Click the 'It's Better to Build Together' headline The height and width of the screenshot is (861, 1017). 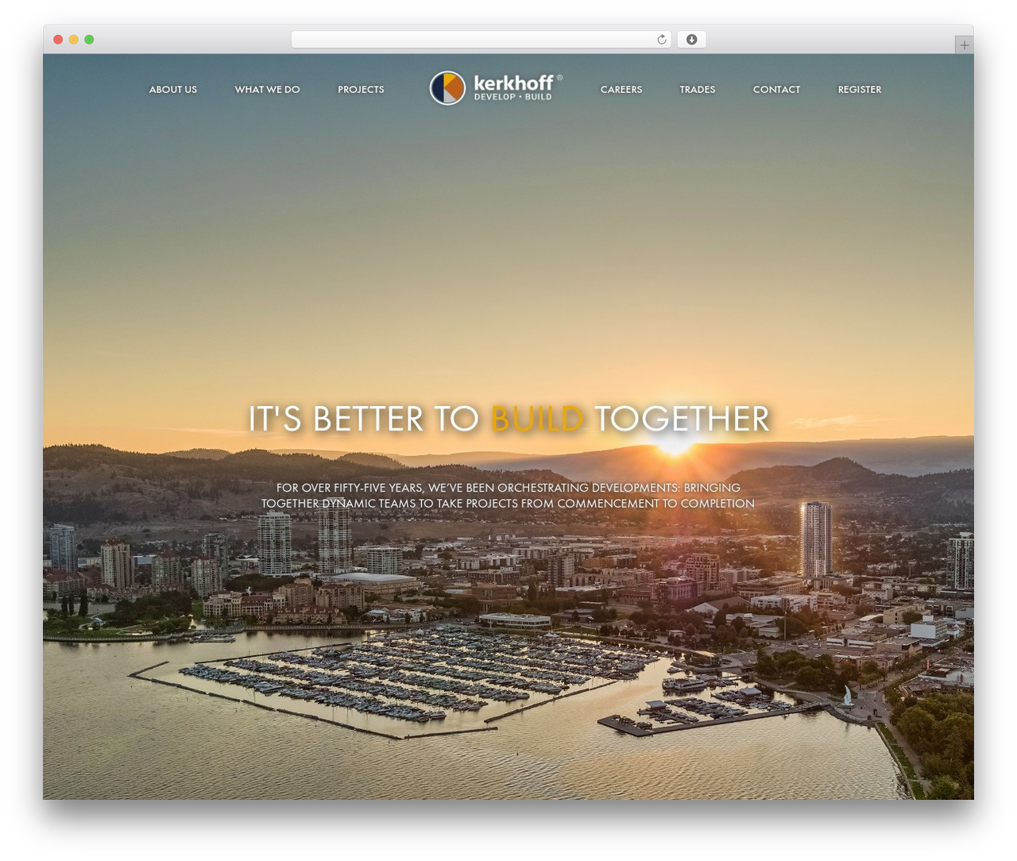coord(508,419)
